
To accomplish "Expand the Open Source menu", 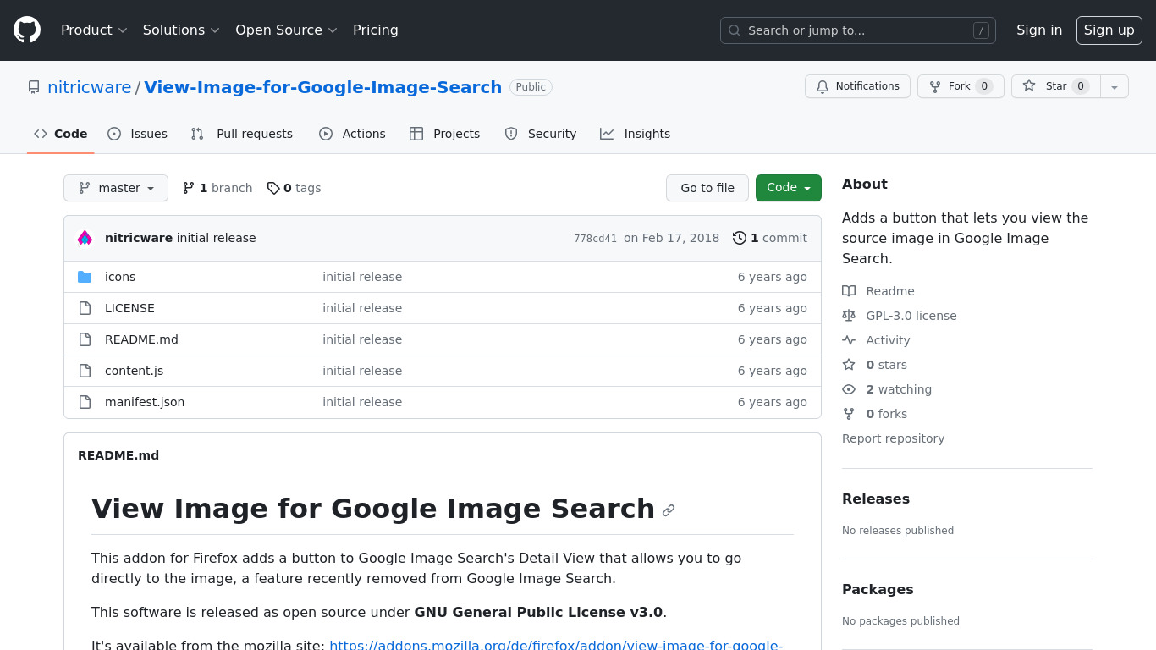I will 286,30.
